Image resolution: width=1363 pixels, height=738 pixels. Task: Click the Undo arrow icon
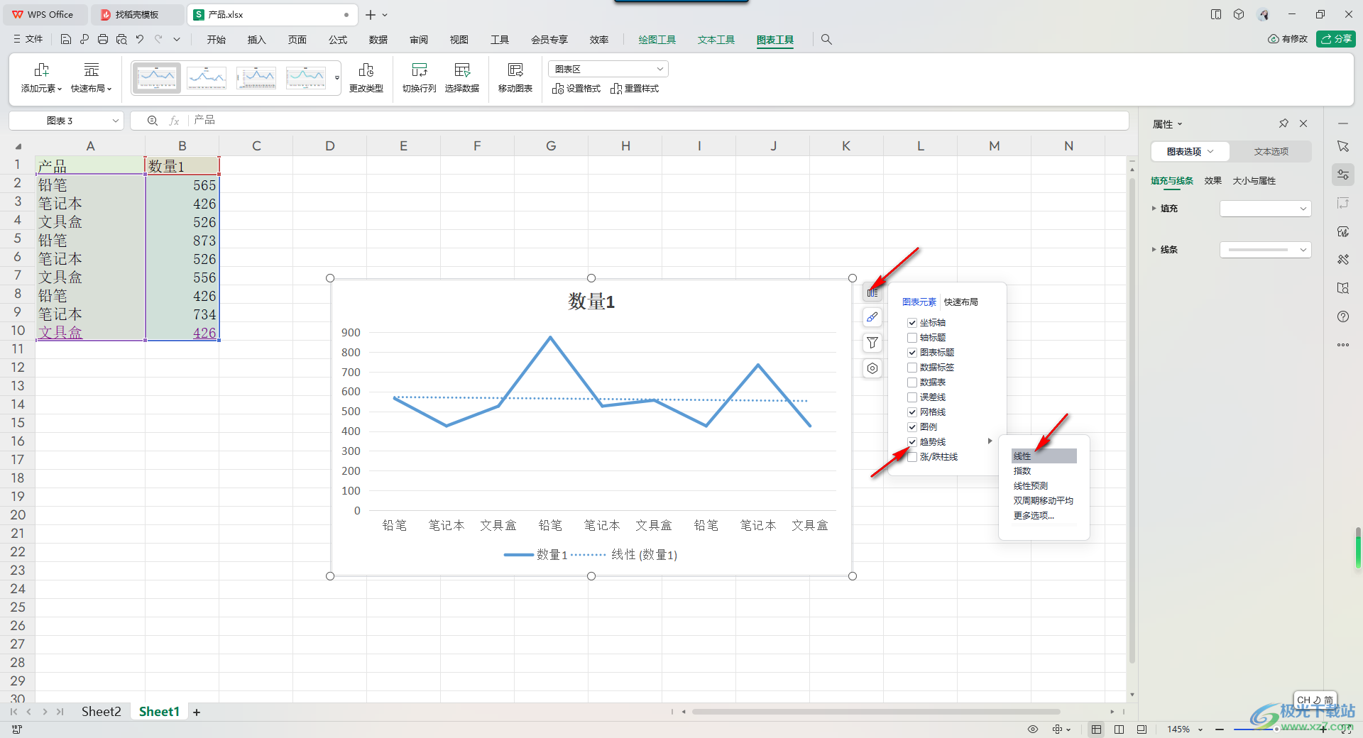coord(140,40)
